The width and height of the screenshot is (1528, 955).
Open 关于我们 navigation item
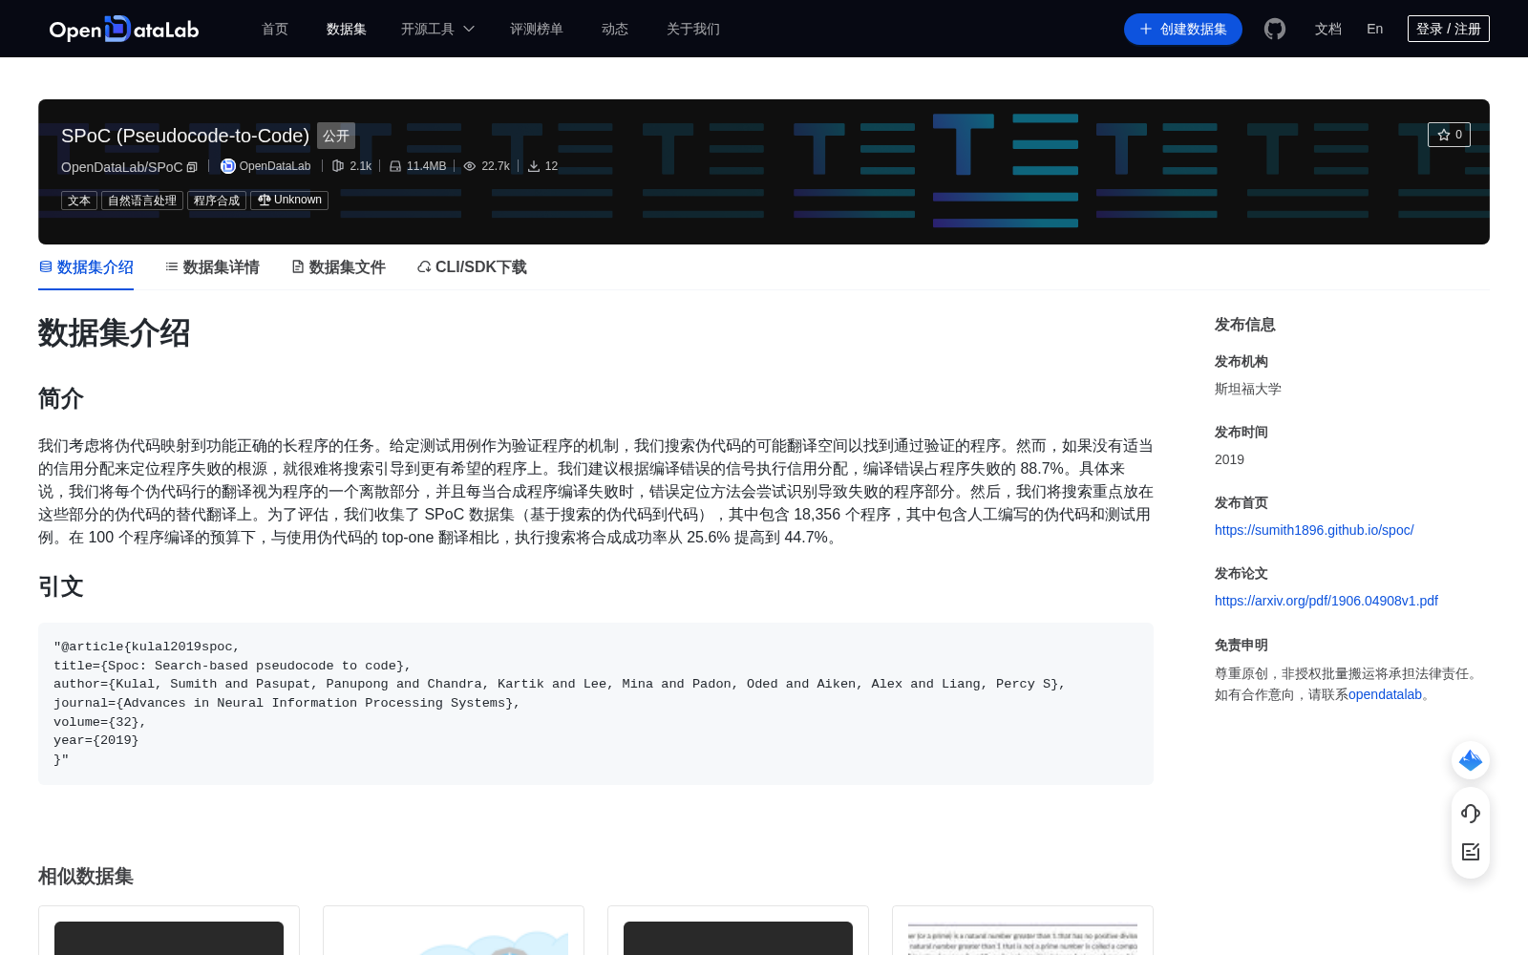(x=693, y=29)
